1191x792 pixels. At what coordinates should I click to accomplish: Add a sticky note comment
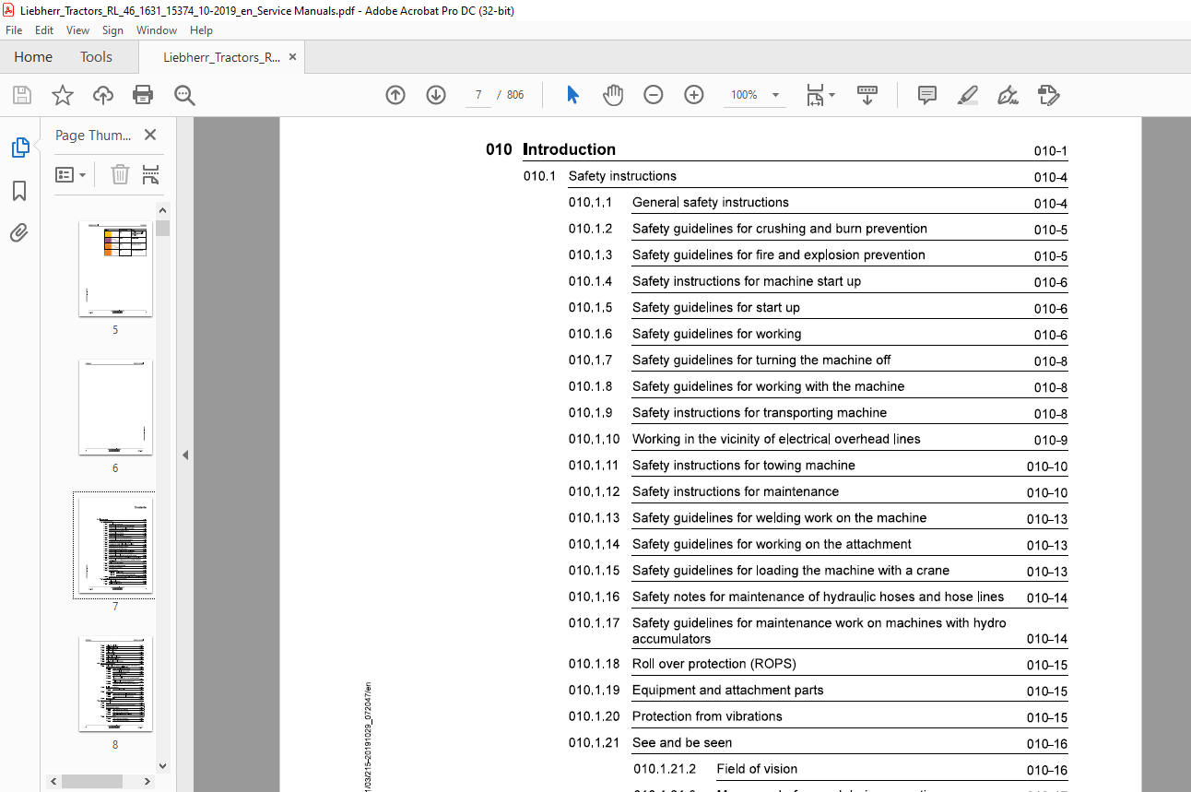pos(927,95)
